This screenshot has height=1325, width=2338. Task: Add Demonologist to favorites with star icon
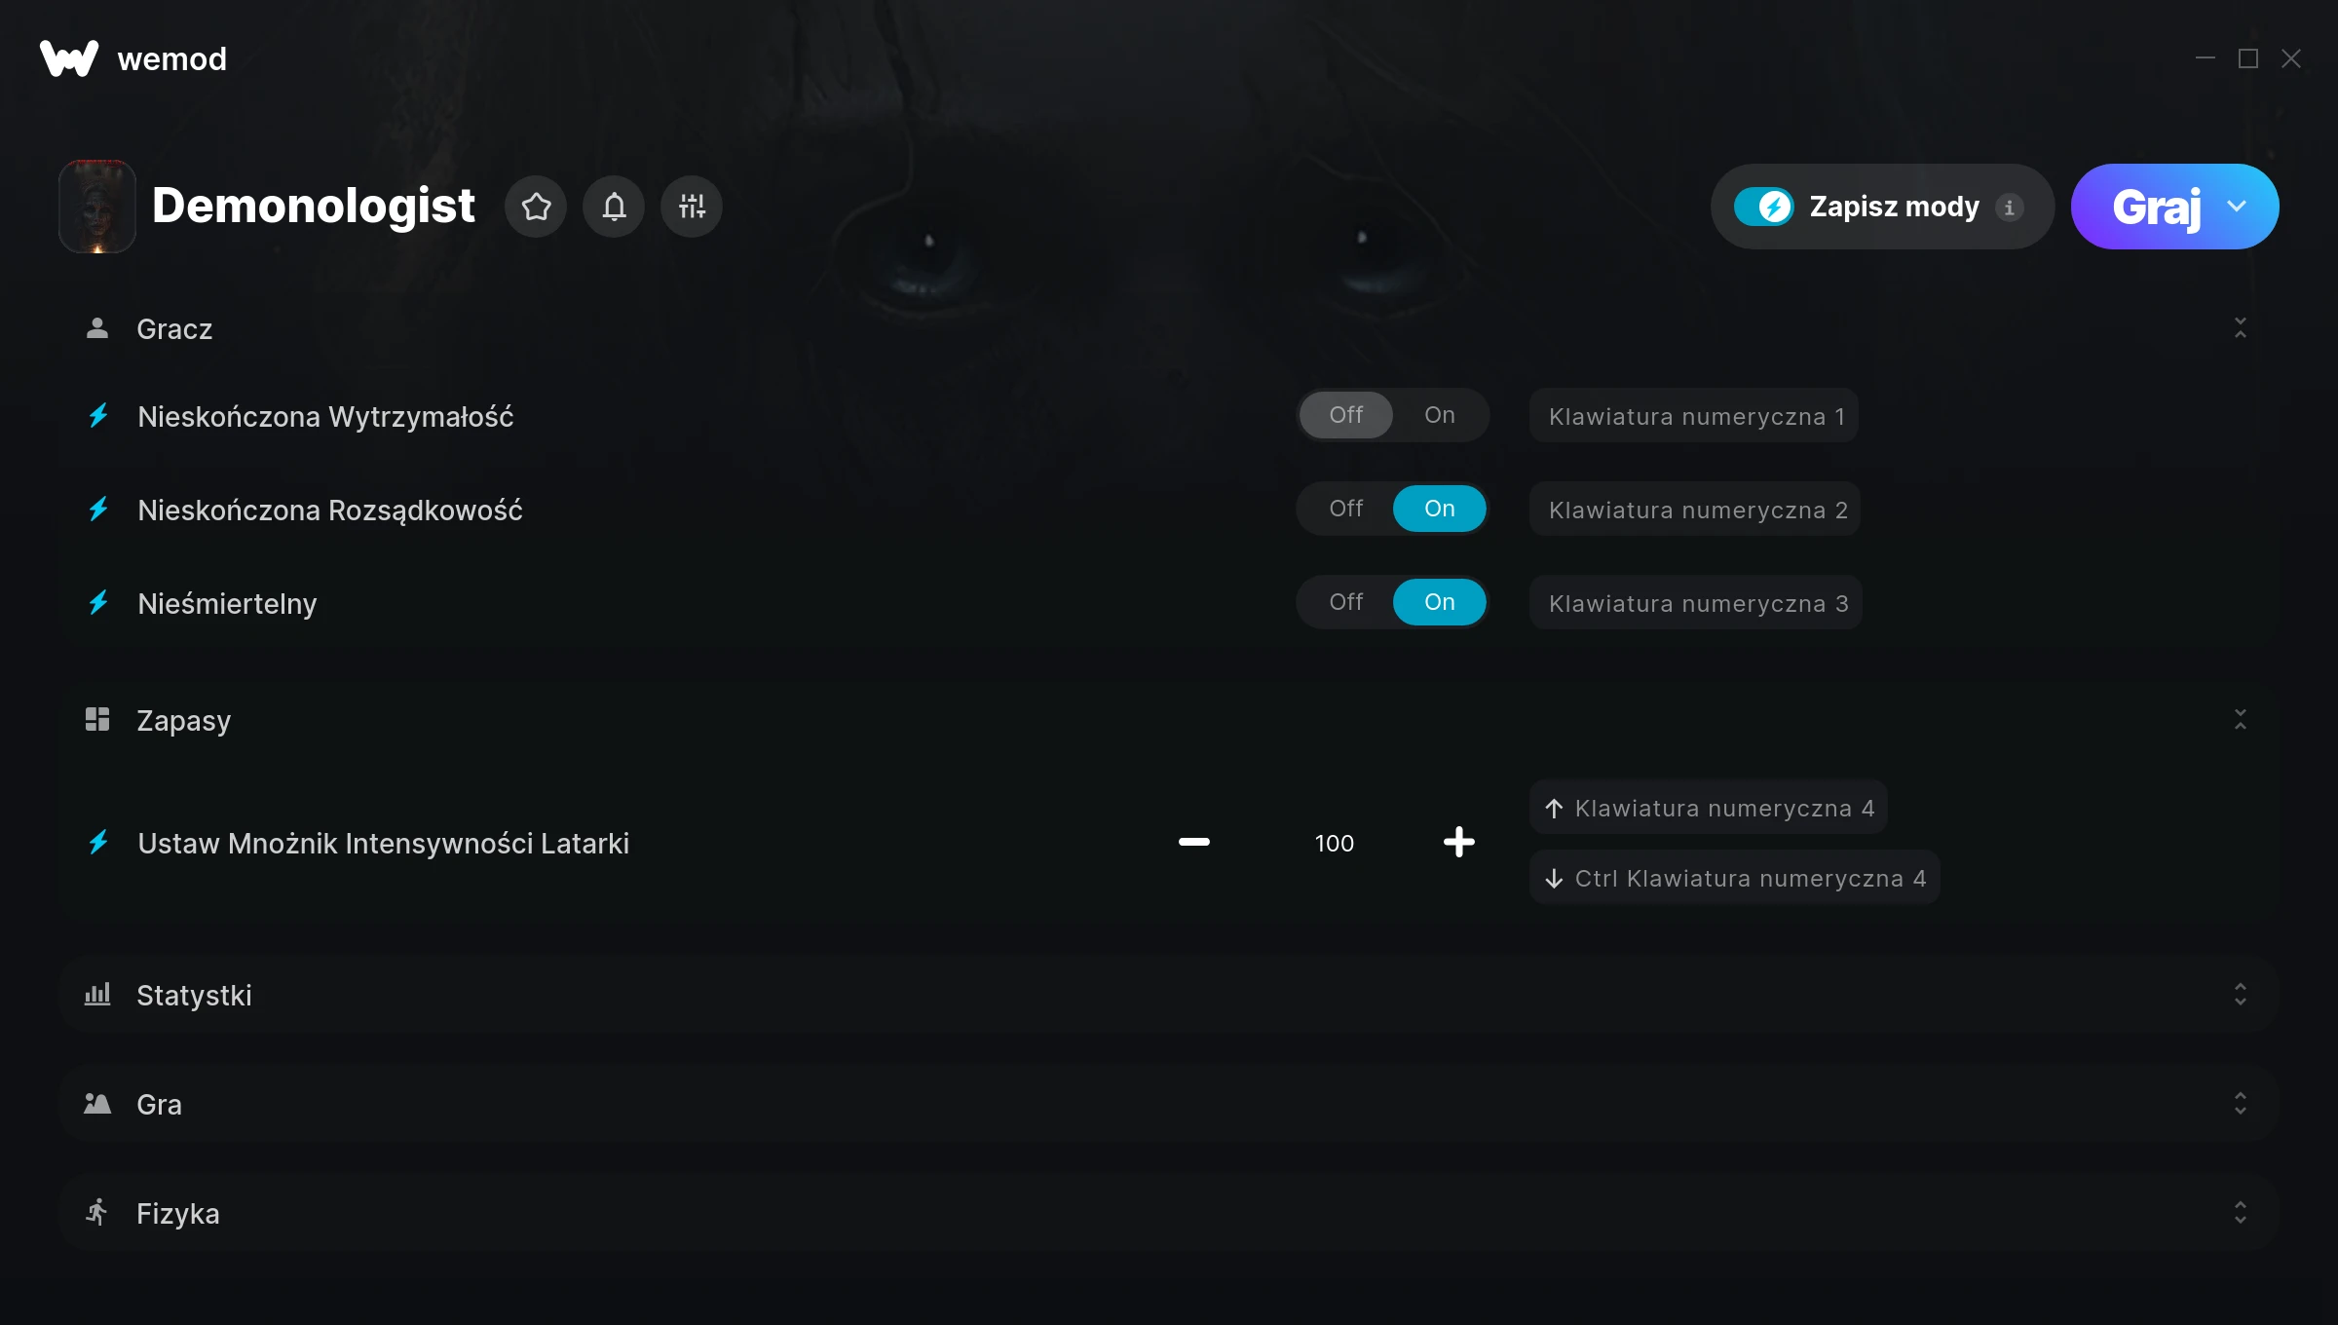pyautogui.click(x=536, y=207)
